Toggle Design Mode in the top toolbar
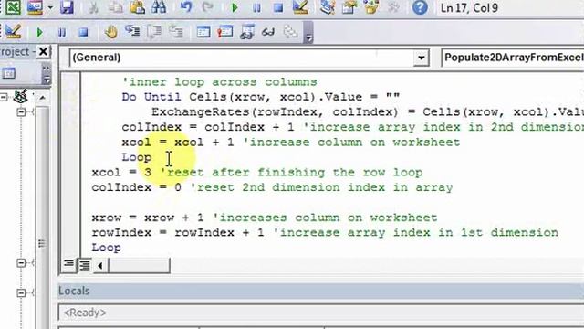 pyautogui.click(x=300, y=7)
